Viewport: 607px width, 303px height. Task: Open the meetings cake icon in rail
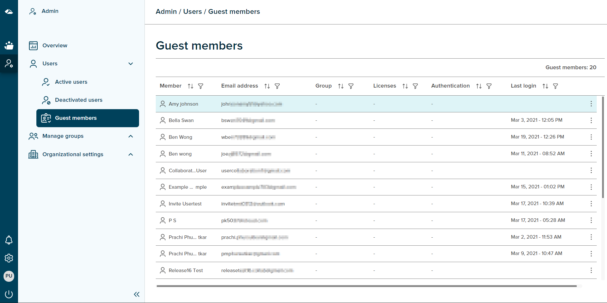click(x=9, y=45)
